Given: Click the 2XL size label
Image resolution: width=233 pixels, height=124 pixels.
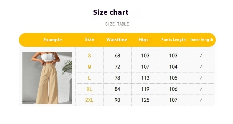Looking at the screenshot, I should 89,100.
